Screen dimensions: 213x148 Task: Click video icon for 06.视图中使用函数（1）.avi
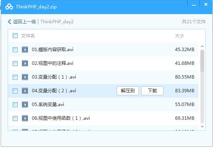[25, 118]
